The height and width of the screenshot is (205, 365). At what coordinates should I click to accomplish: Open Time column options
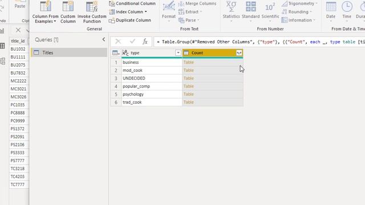point(347,12)
